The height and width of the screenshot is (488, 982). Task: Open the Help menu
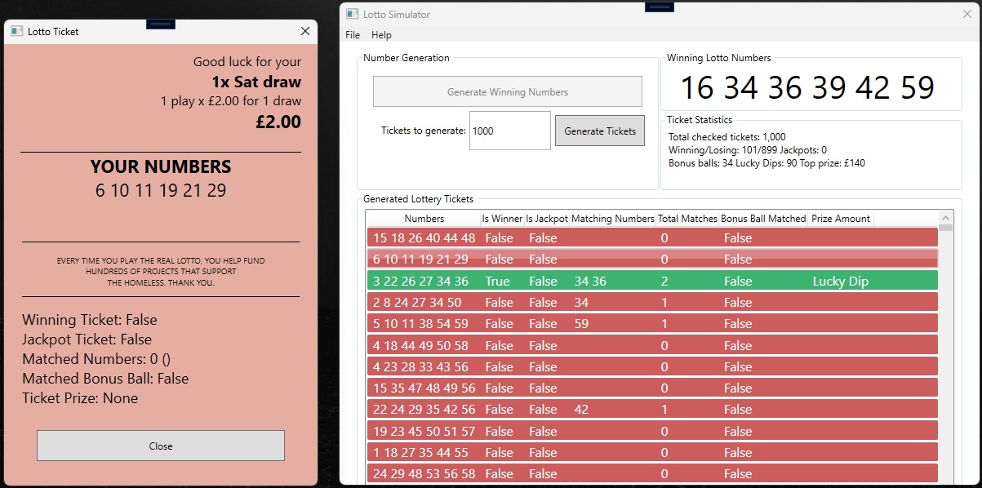381,35
